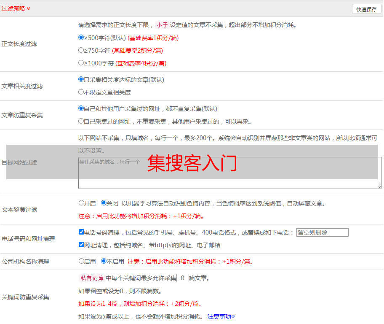Click the 快速保存 button
Viewport: 384px width, 324px height.
(x=366, y=9)
